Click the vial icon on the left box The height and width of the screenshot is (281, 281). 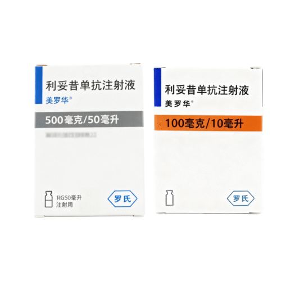[48, 199]
